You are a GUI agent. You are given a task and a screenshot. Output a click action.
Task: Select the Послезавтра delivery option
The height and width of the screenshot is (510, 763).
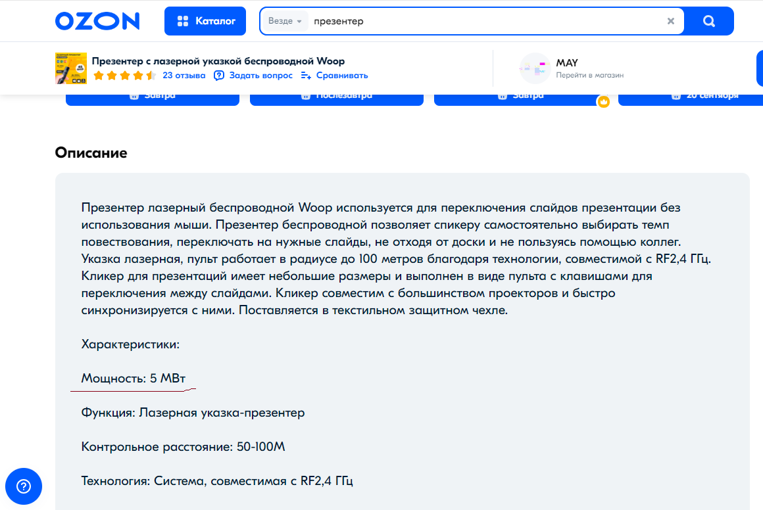click(x=336, y=96)
